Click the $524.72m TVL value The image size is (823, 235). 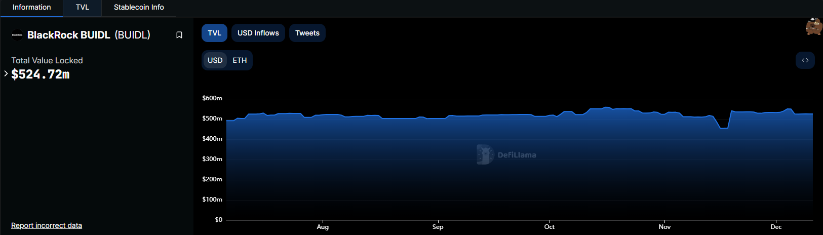pos(41,74)
